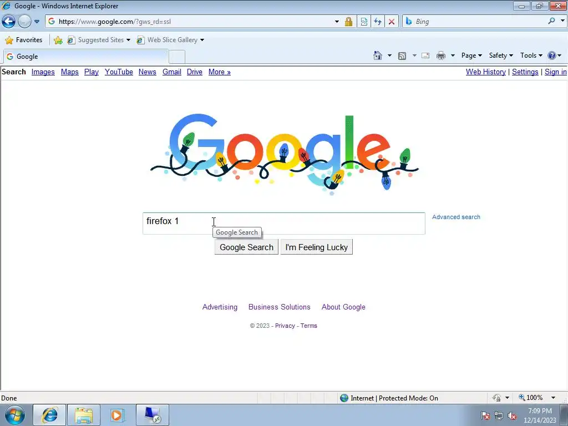The image size is (568, 426).
Task: Open Google Settings link
Action: tap(525, 72)
